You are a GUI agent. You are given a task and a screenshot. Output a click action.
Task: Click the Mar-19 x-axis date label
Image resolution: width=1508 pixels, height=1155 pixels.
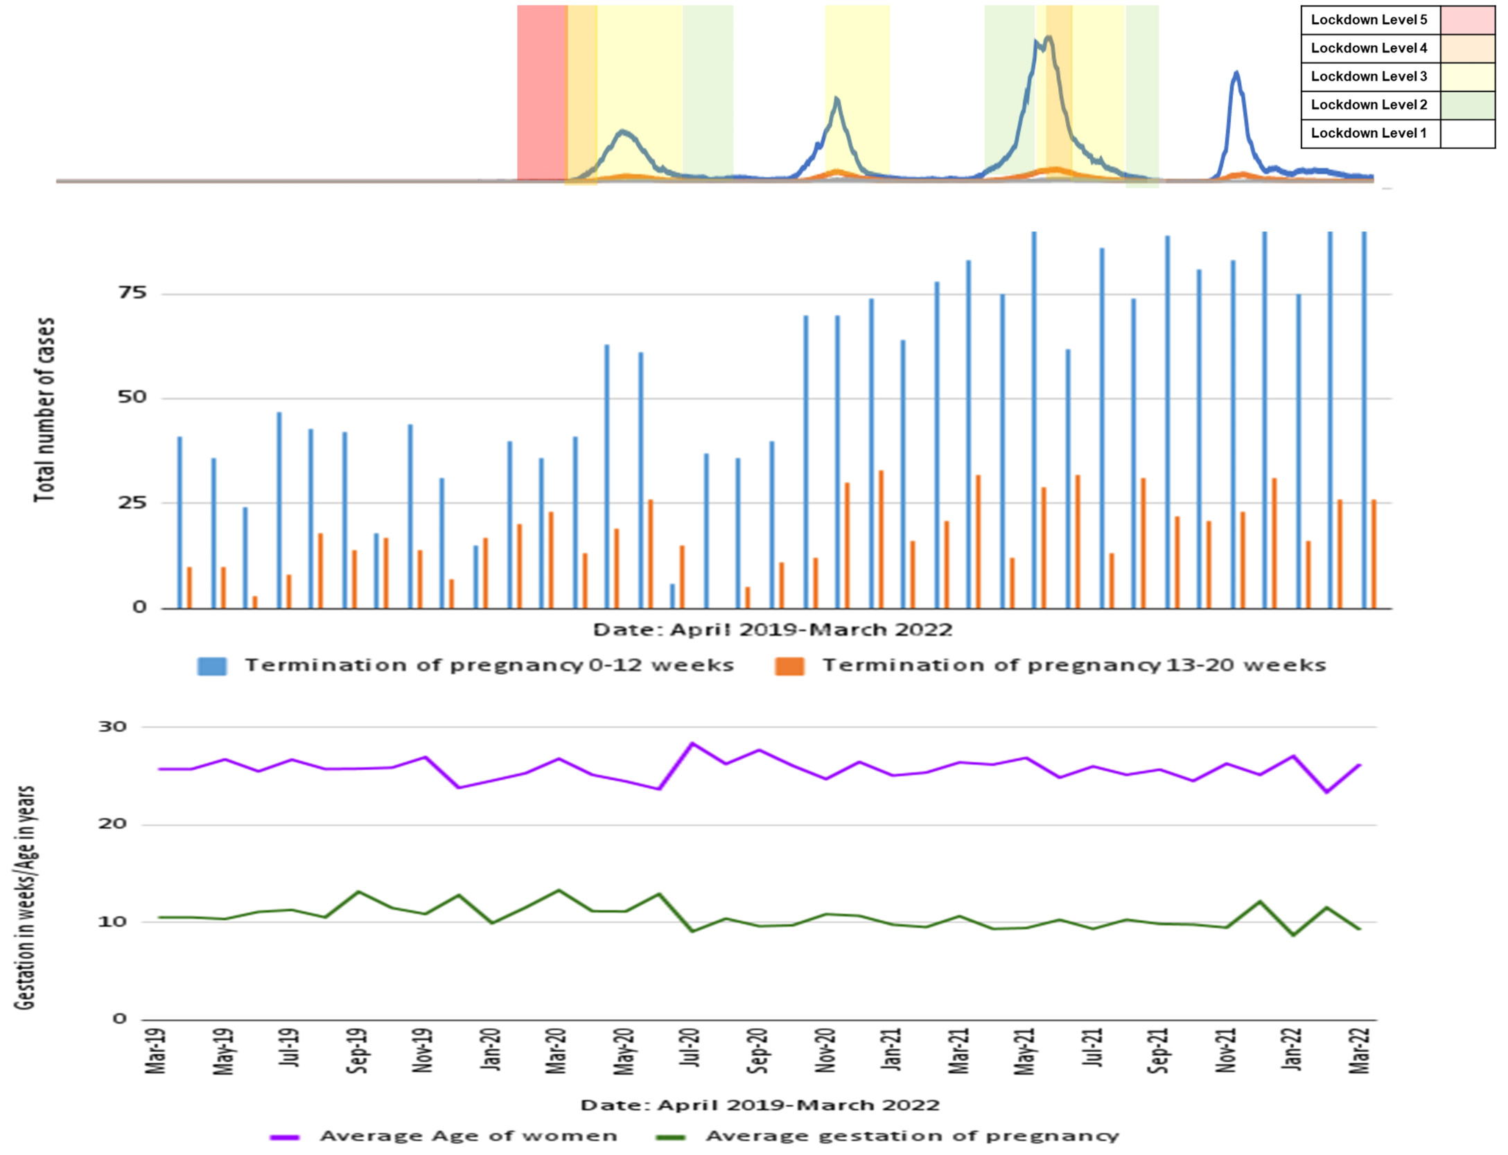(156, 1051)
